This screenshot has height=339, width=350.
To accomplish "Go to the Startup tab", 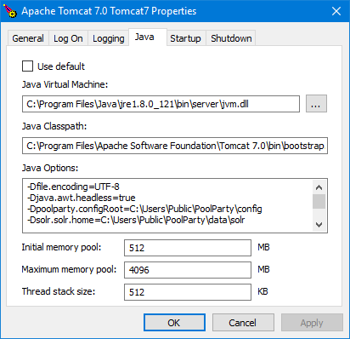I will (185, 38).
